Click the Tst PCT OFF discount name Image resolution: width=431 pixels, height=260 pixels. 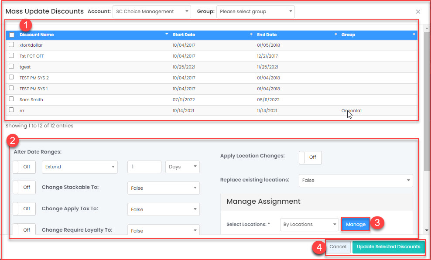coord(32,56)
